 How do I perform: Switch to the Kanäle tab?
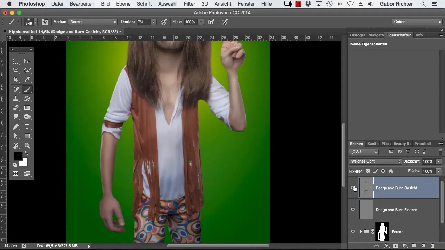point(373,144)
